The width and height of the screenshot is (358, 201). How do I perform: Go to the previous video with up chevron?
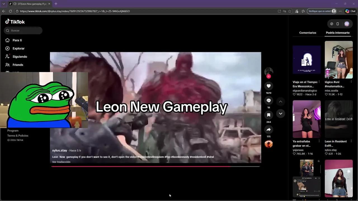click(x=281, y=102)
